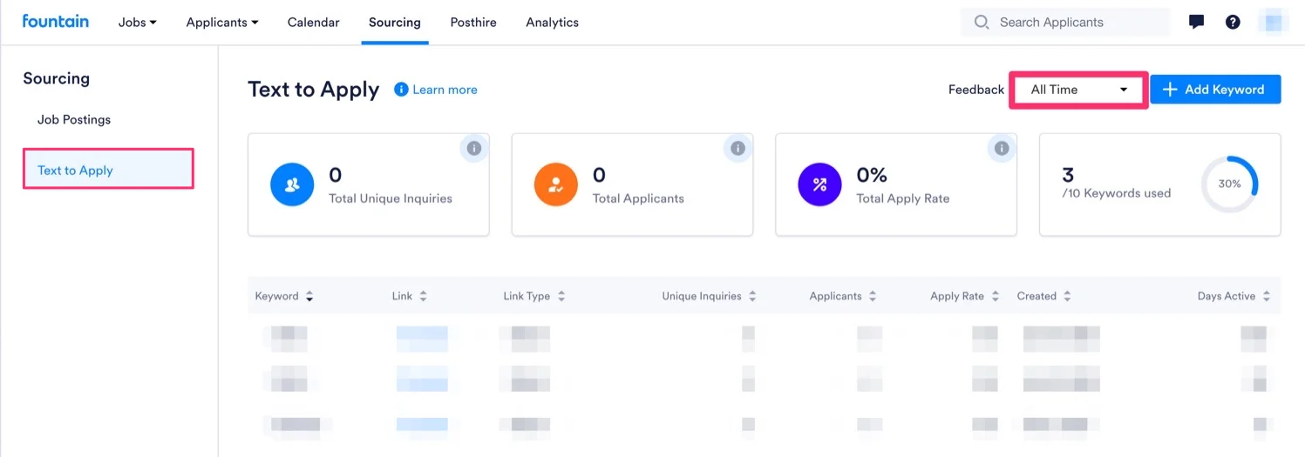Sort by Days Active column arrows
The height and width of the screenshot is (457, 1305).
point(1266,296)
